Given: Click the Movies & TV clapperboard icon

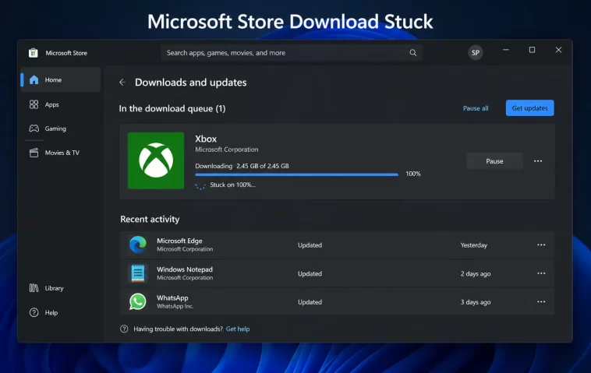Looking at the screenshot, I should (x=34, y=153).
